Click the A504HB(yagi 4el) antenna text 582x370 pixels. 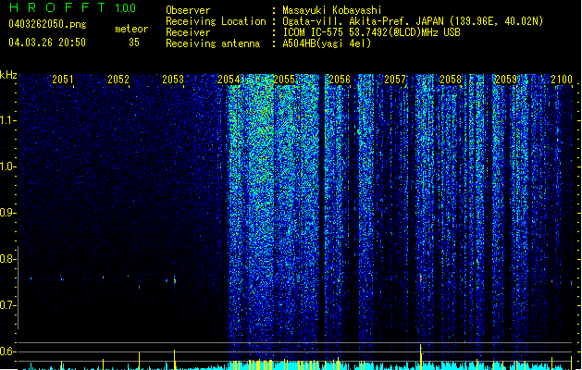pos(327,43)
